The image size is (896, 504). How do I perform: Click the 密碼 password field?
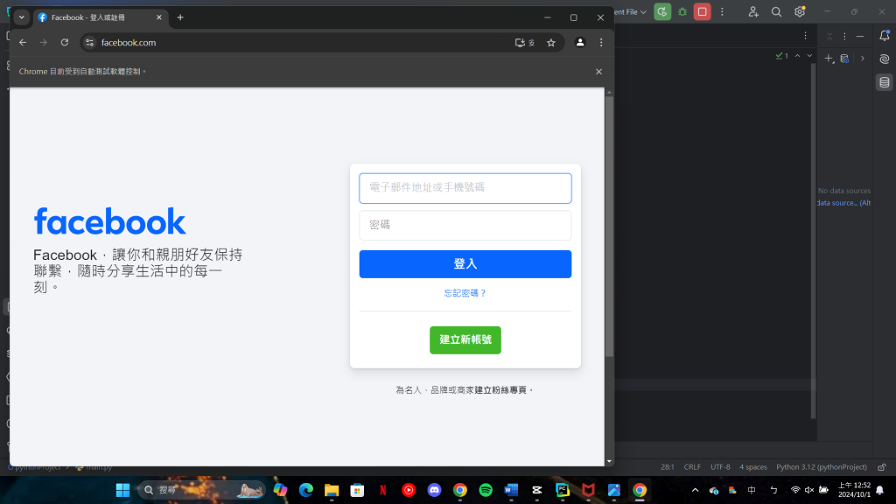[465, 225]
